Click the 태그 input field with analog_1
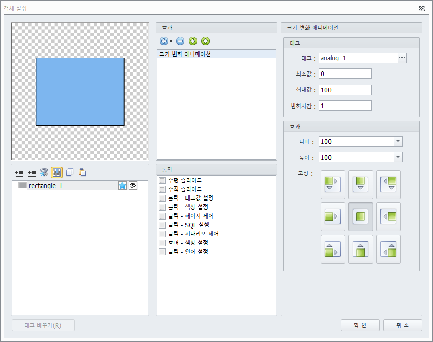 tap(358, 58)
